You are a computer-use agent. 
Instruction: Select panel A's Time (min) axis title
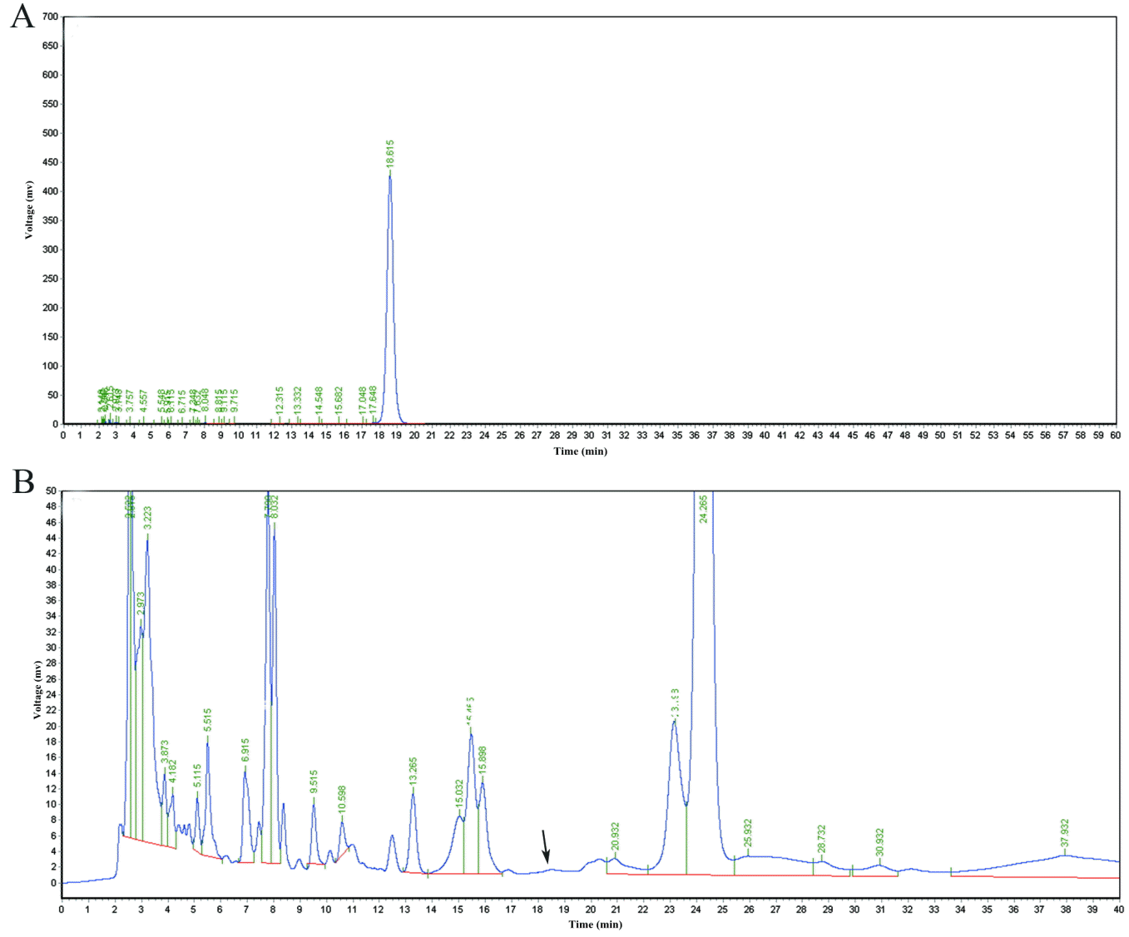click(x=581, y=451)
